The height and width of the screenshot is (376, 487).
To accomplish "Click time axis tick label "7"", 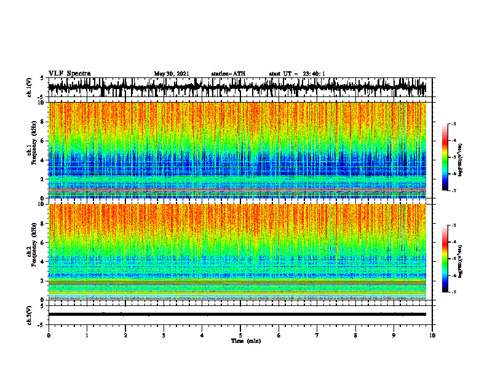I will [317, 335].
